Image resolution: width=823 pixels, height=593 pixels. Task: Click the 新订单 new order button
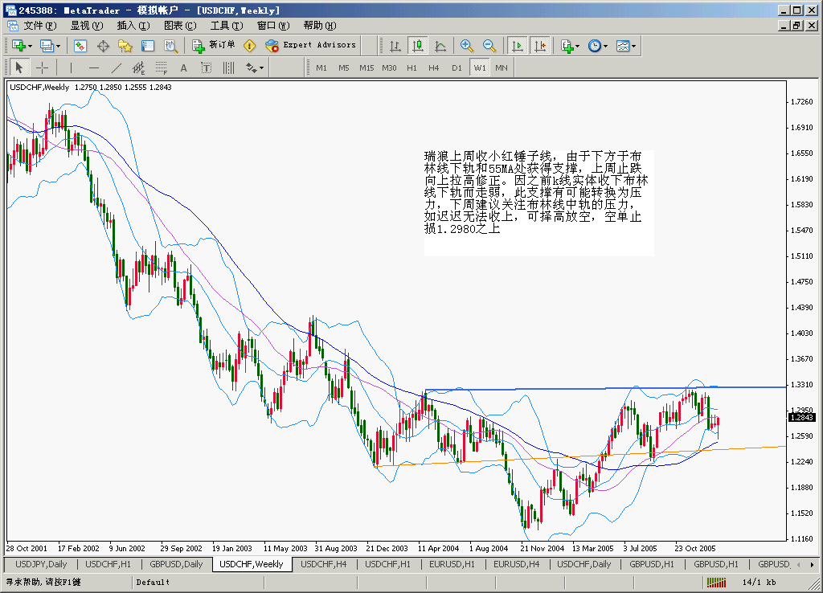(x=215, y=45)
